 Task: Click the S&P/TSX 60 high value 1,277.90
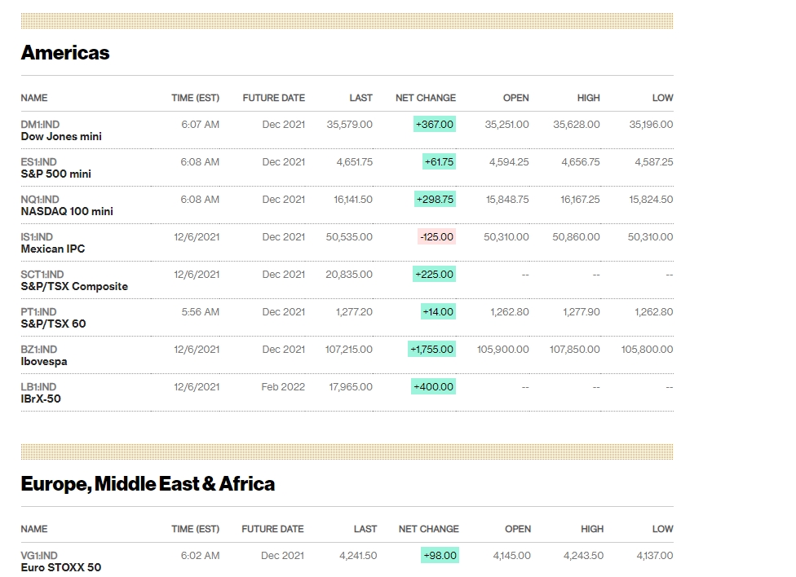(582, 313)
